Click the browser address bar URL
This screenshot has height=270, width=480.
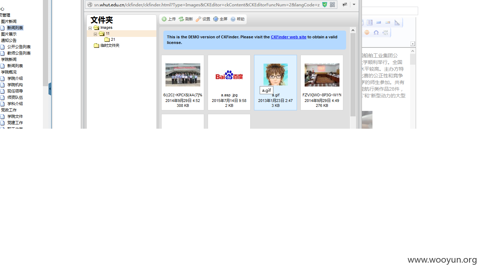[x=207, y=5]
